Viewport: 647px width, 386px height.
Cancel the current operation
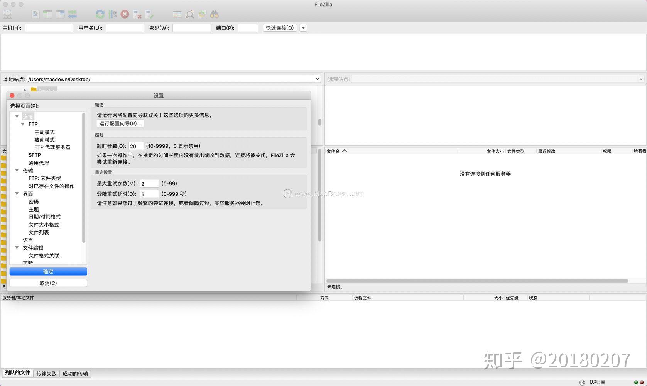pyautogui.click(x=124, y=14)
